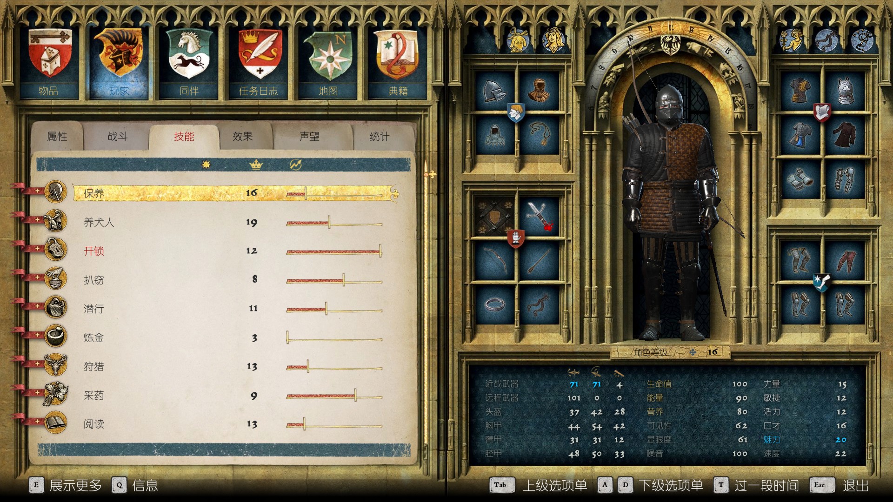The height and width of the screenshot is (502, 893).
Task: Select the plate gauntlets slot
Action: (x=800, y=180)
